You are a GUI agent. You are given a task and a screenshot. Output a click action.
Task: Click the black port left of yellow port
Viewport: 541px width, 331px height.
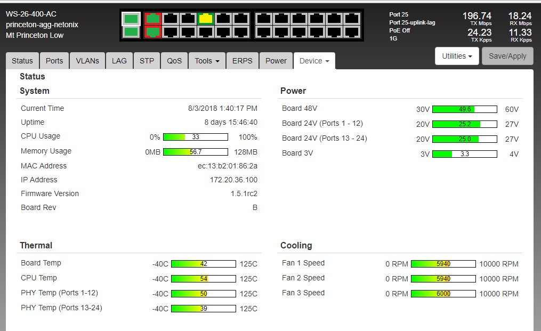(x=188, y=19)
